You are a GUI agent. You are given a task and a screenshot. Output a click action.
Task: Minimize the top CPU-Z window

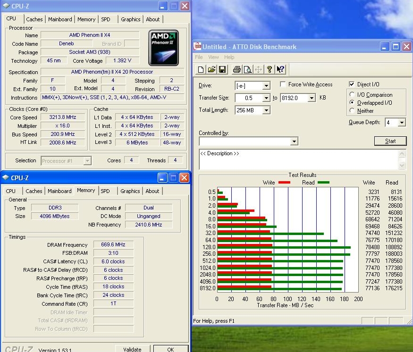pos(163,6)
